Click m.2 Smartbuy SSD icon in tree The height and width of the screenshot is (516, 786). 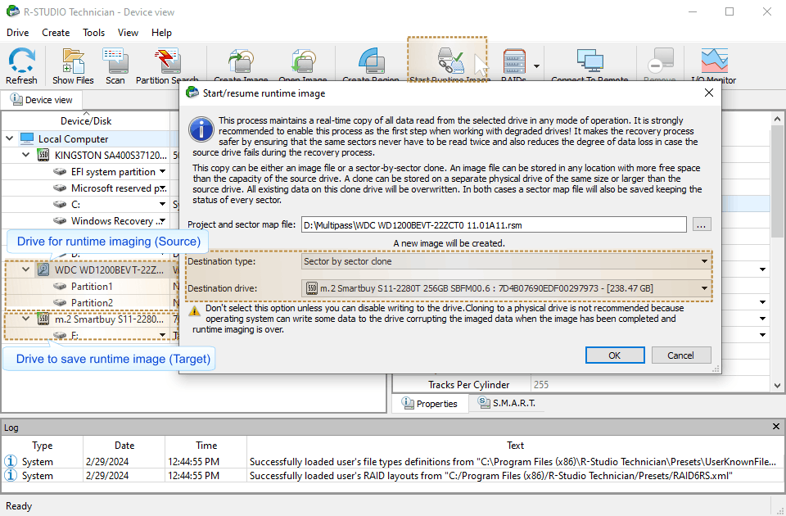[x=43, y=319]
